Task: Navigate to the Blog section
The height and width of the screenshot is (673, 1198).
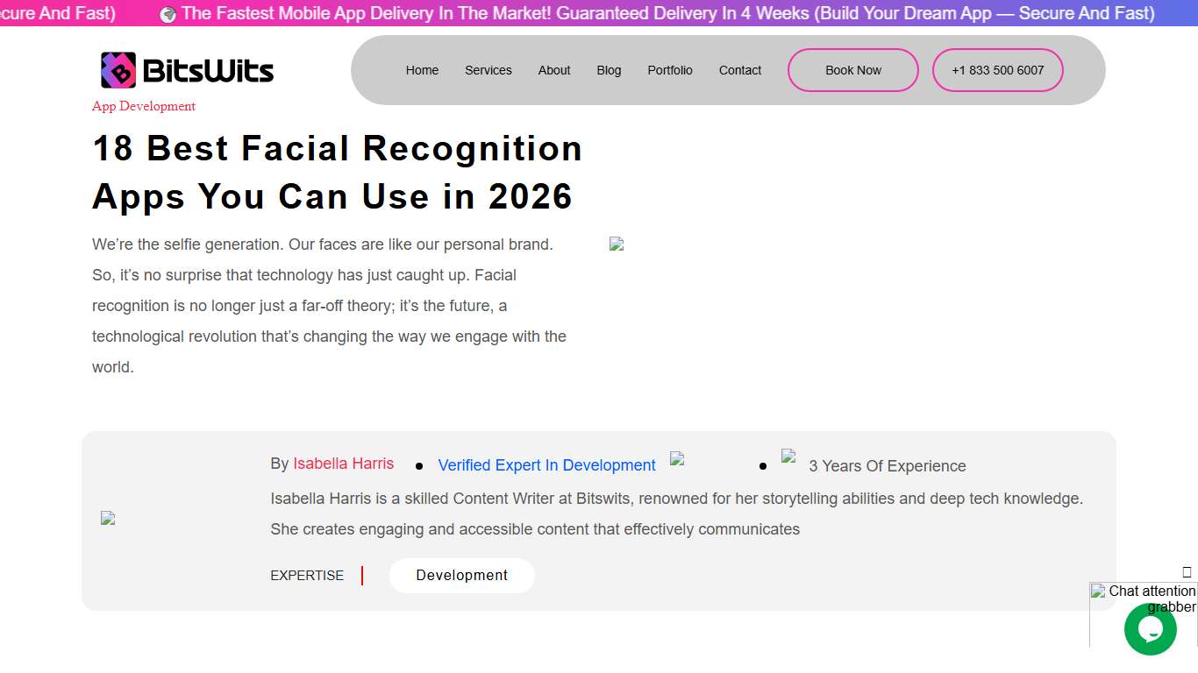Action: [x=609, y=70]
